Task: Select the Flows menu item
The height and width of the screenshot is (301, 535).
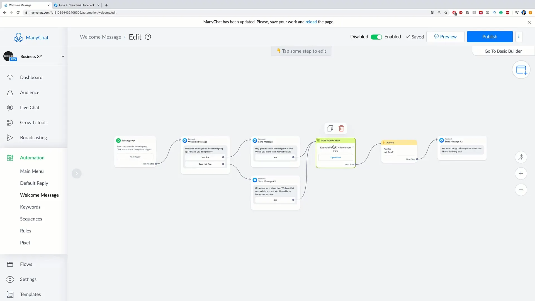Action: [26, 264]
